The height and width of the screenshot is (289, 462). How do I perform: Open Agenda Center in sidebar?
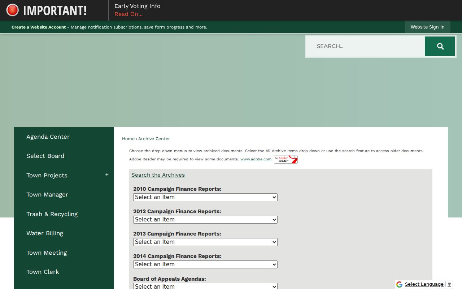(x=48, y=137)
